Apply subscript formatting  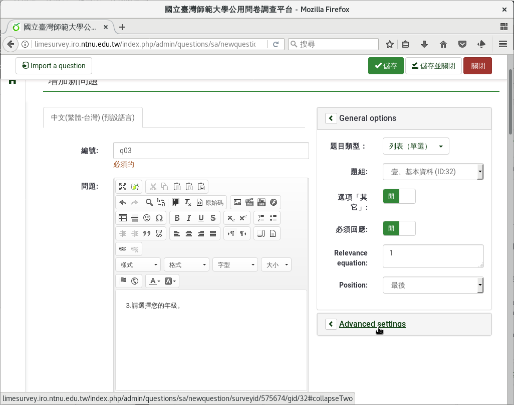(231, 218)
